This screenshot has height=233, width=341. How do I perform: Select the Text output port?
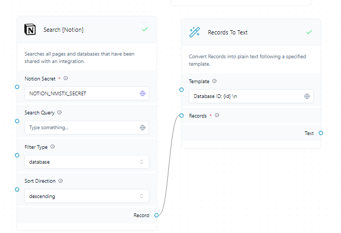point(320,133)
